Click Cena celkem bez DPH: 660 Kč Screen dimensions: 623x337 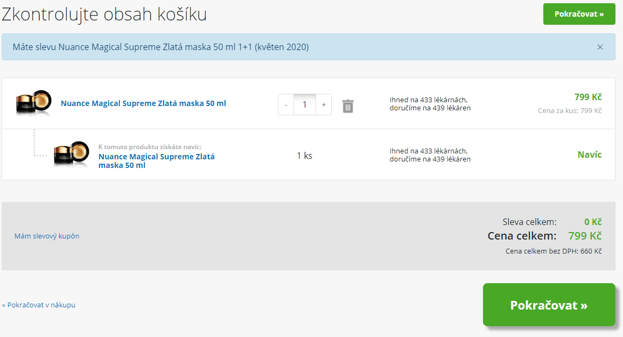pos(554,251)
